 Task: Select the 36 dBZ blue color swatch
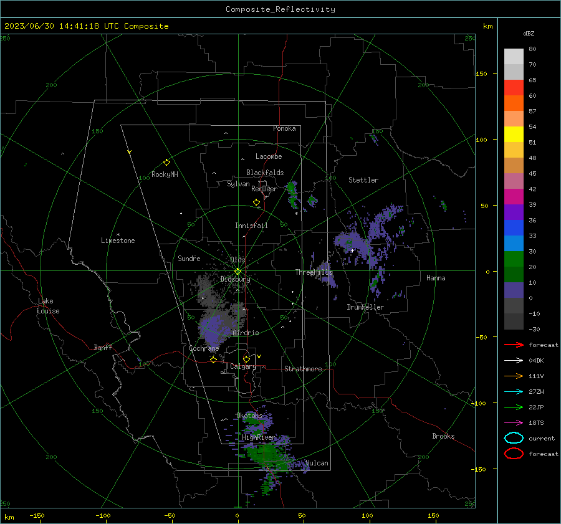pos(514,227)
